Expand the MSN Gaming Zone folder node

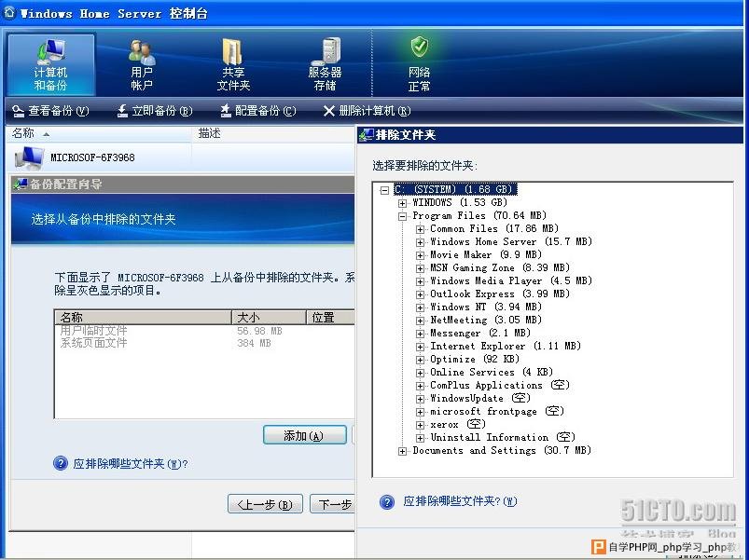[420, 268]
